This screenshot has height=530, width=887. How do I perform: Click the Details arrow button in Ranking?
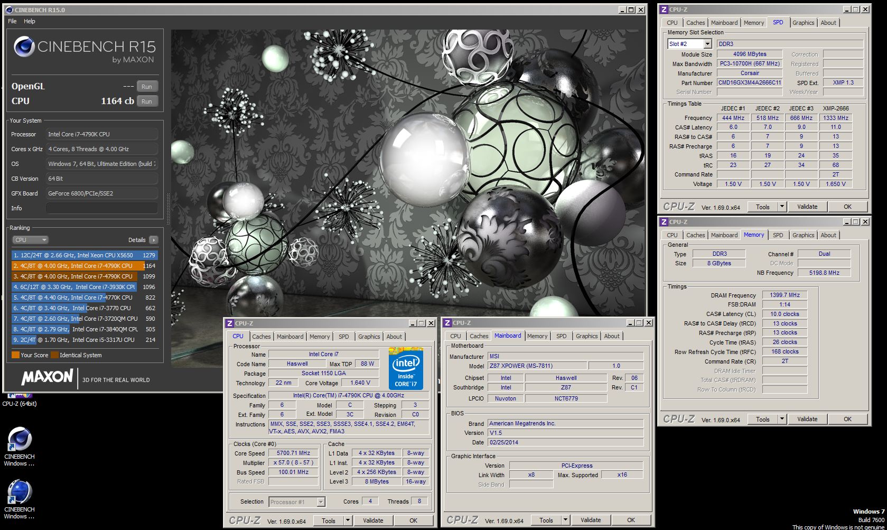coord(153,240)
